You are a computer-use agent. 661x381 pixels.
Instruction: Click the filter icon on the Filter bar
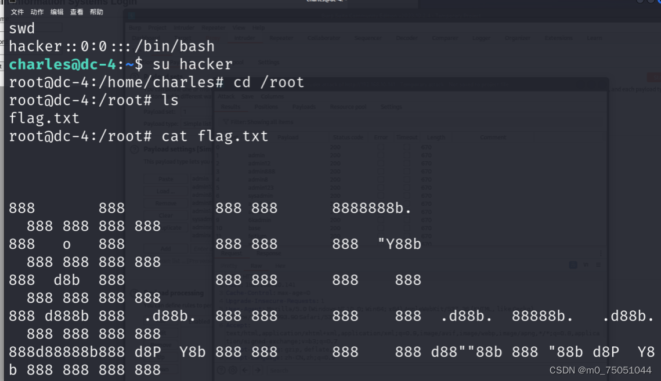225,122
